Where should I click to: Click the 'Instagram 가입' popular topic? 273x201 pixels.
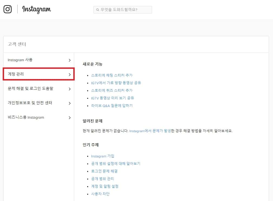103,156
